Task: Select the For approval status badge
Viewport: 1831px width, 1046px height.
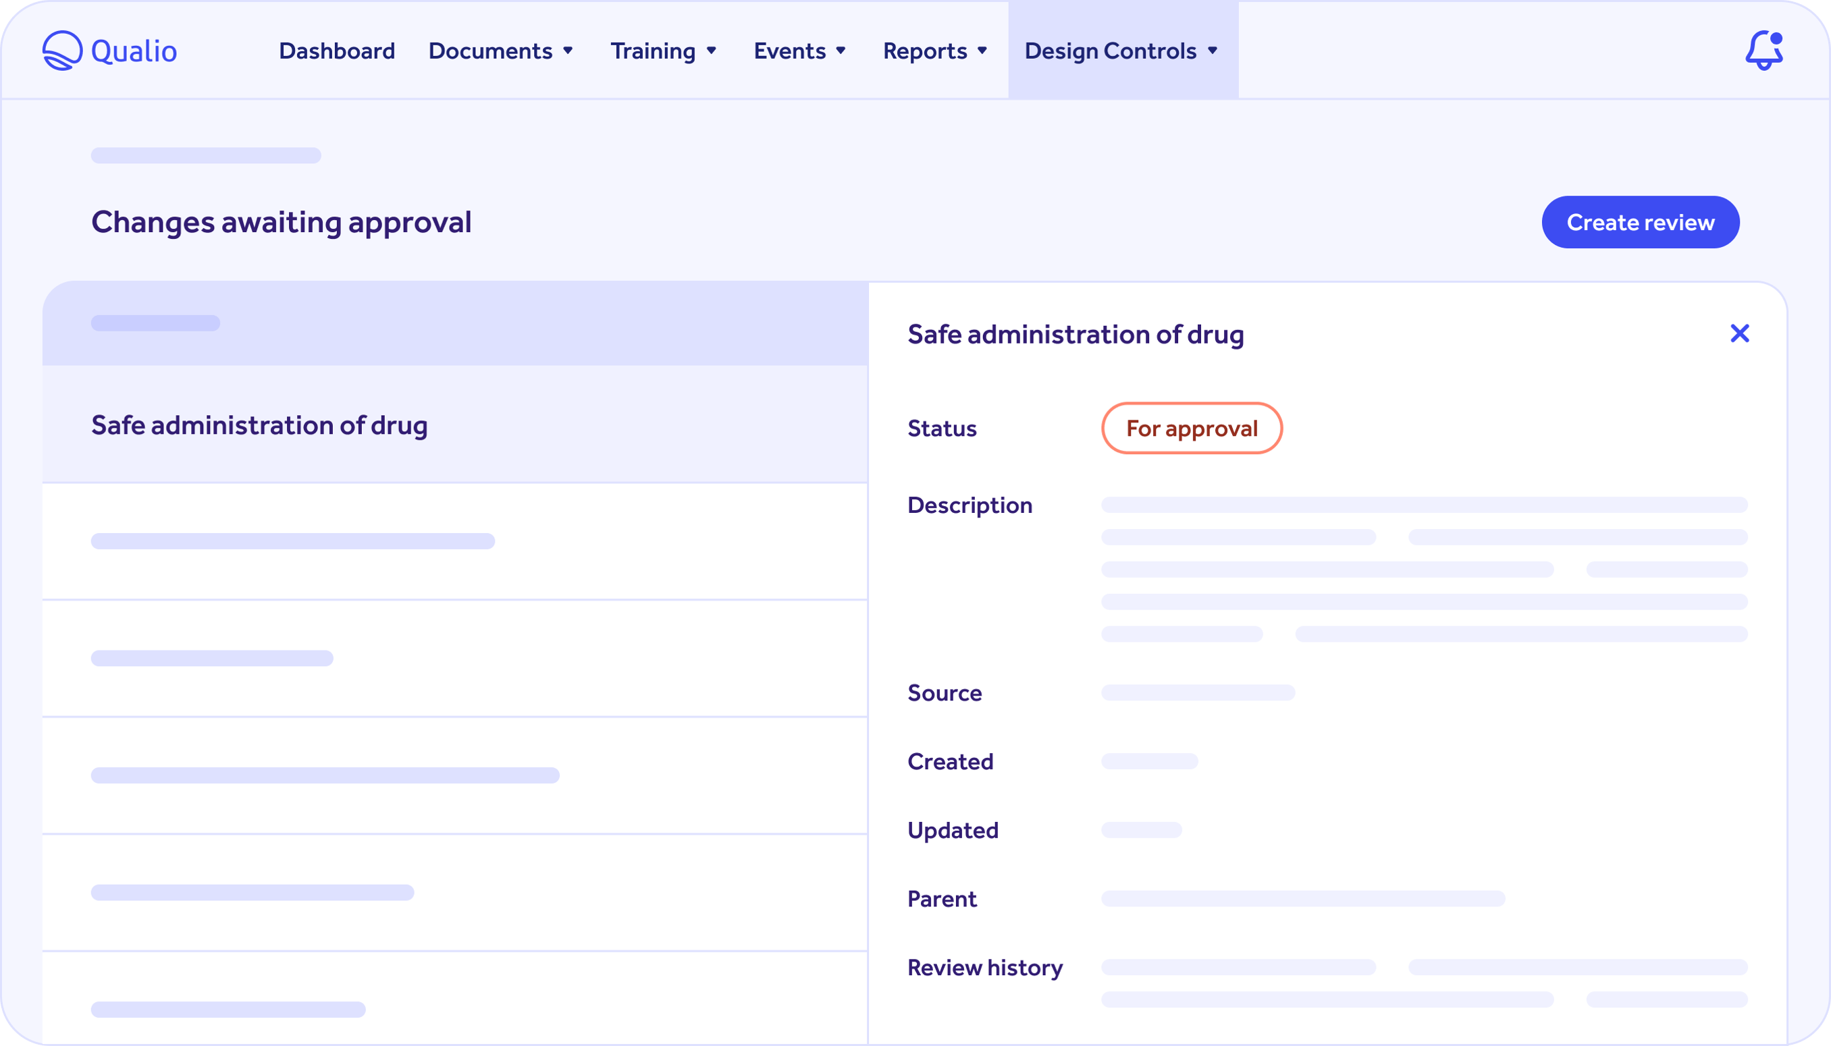Action: coord(1191,428)
